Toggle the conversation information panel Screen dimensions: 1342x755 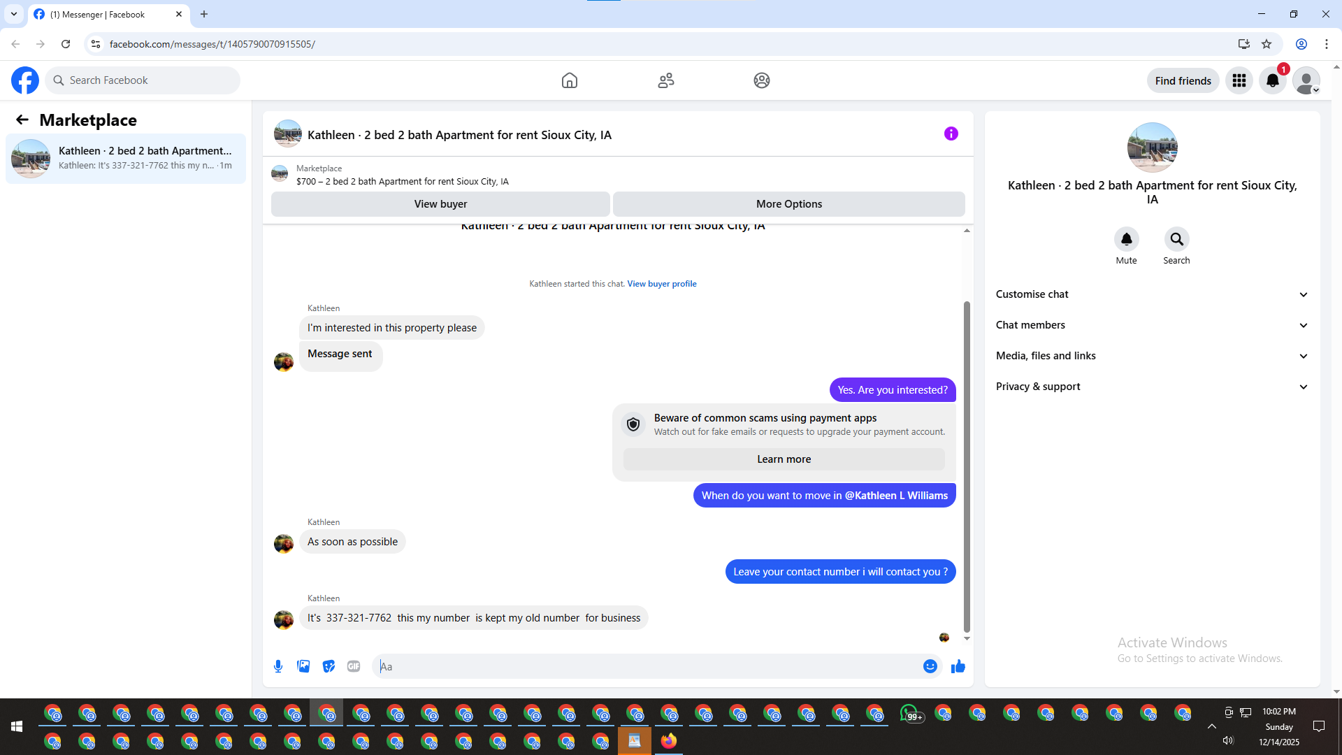pos(951,134)
